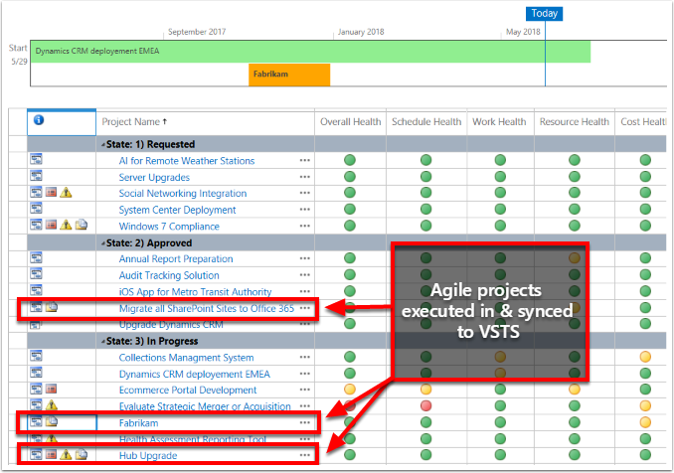Screen dimensions: 674x473
Task: Collapse the State: 3) In Progress group
Action: 103,342
